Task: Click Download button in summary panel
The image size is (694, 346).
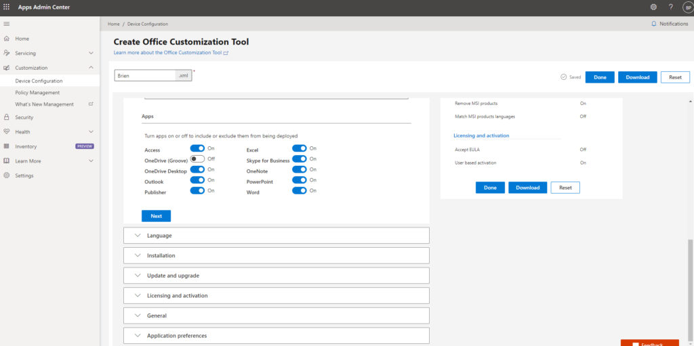Action: point(527,188)
